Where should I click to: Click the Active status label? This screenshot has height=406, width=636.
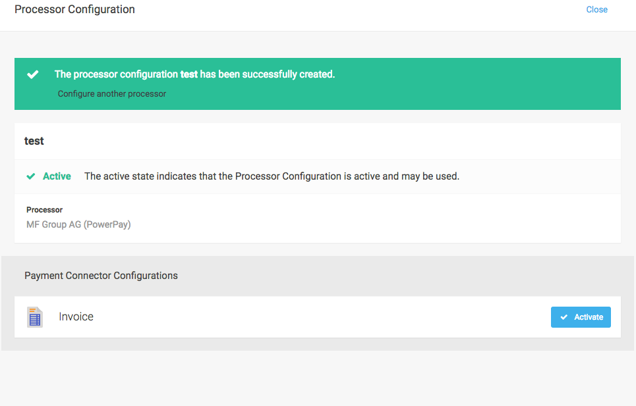(55, 176)
